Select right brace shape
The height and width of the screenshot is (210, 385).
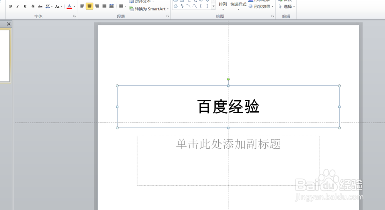pos(207,6)
